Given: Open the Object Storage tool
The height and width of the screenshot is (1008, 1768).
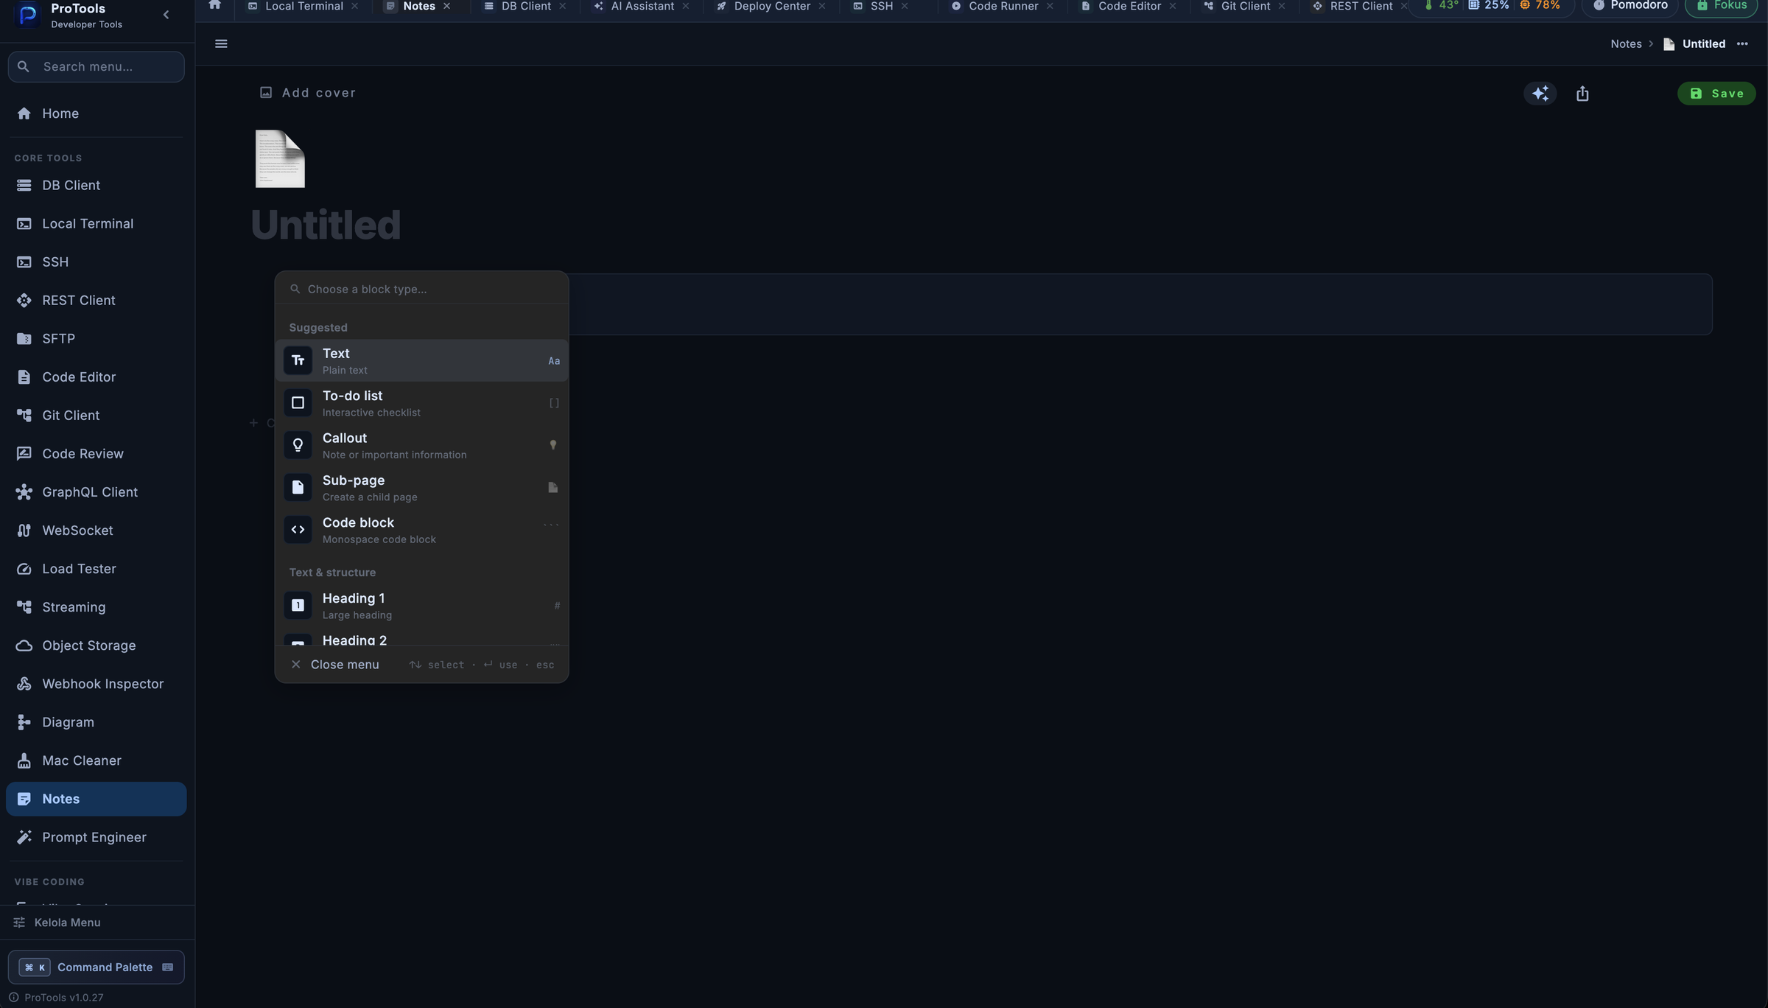Looking at the screenshot, I should tap(97, 645).
